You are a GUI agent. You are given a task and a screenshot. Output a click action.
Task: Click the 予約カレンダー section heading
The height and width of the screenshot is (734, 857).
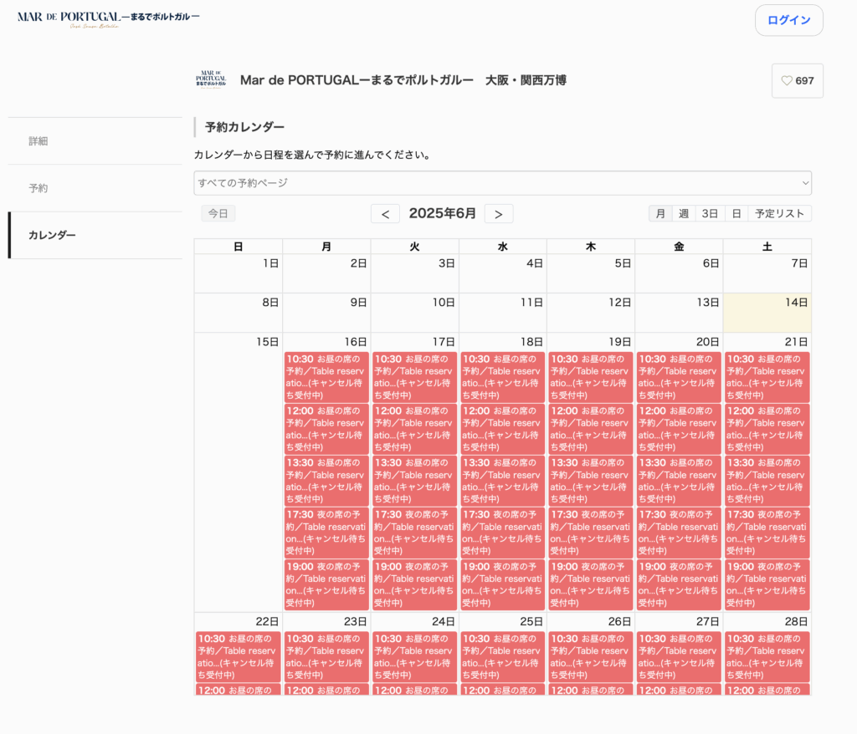pyautogui.click(x=244, y=127)
